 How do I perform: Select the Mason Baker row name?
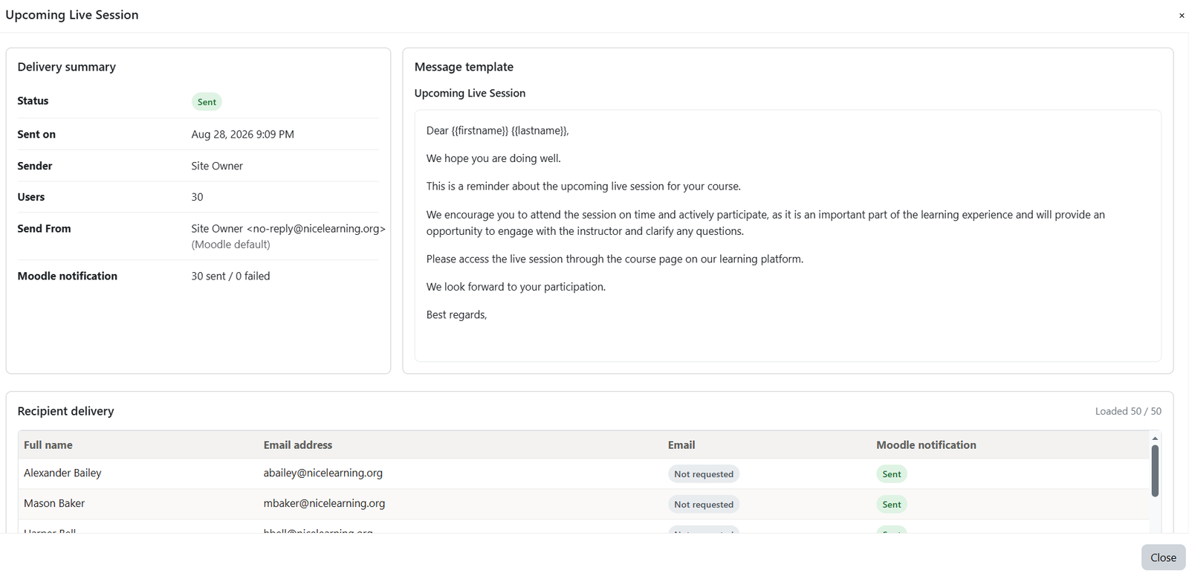(54, 503)
